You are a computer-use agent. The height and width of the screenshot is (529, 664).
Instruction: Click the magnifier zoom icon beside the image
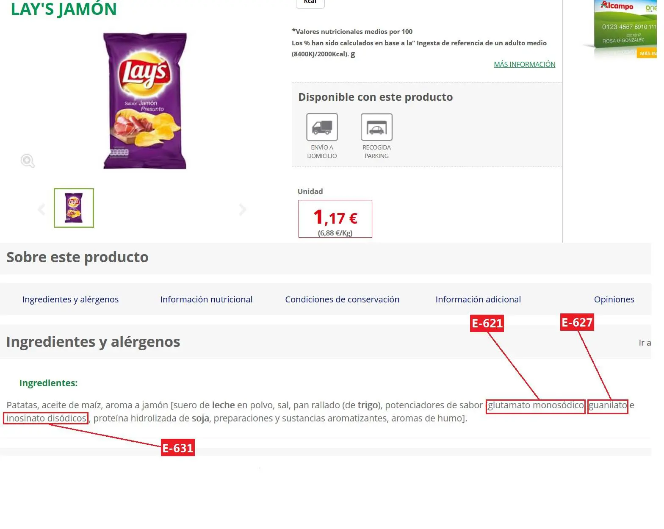[28, 161]
